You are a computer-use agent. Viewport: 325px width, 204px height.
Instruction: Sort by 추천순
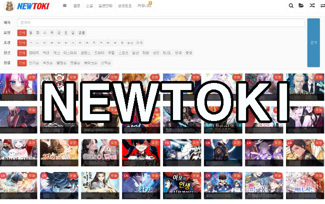point(47,63)
